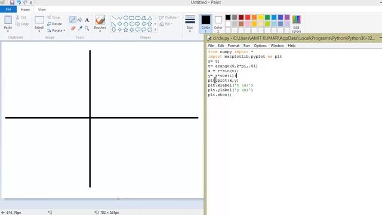Open the Window menu in IDLE editor
Viewport: 382px width, 215px height.
coord(277,45)
